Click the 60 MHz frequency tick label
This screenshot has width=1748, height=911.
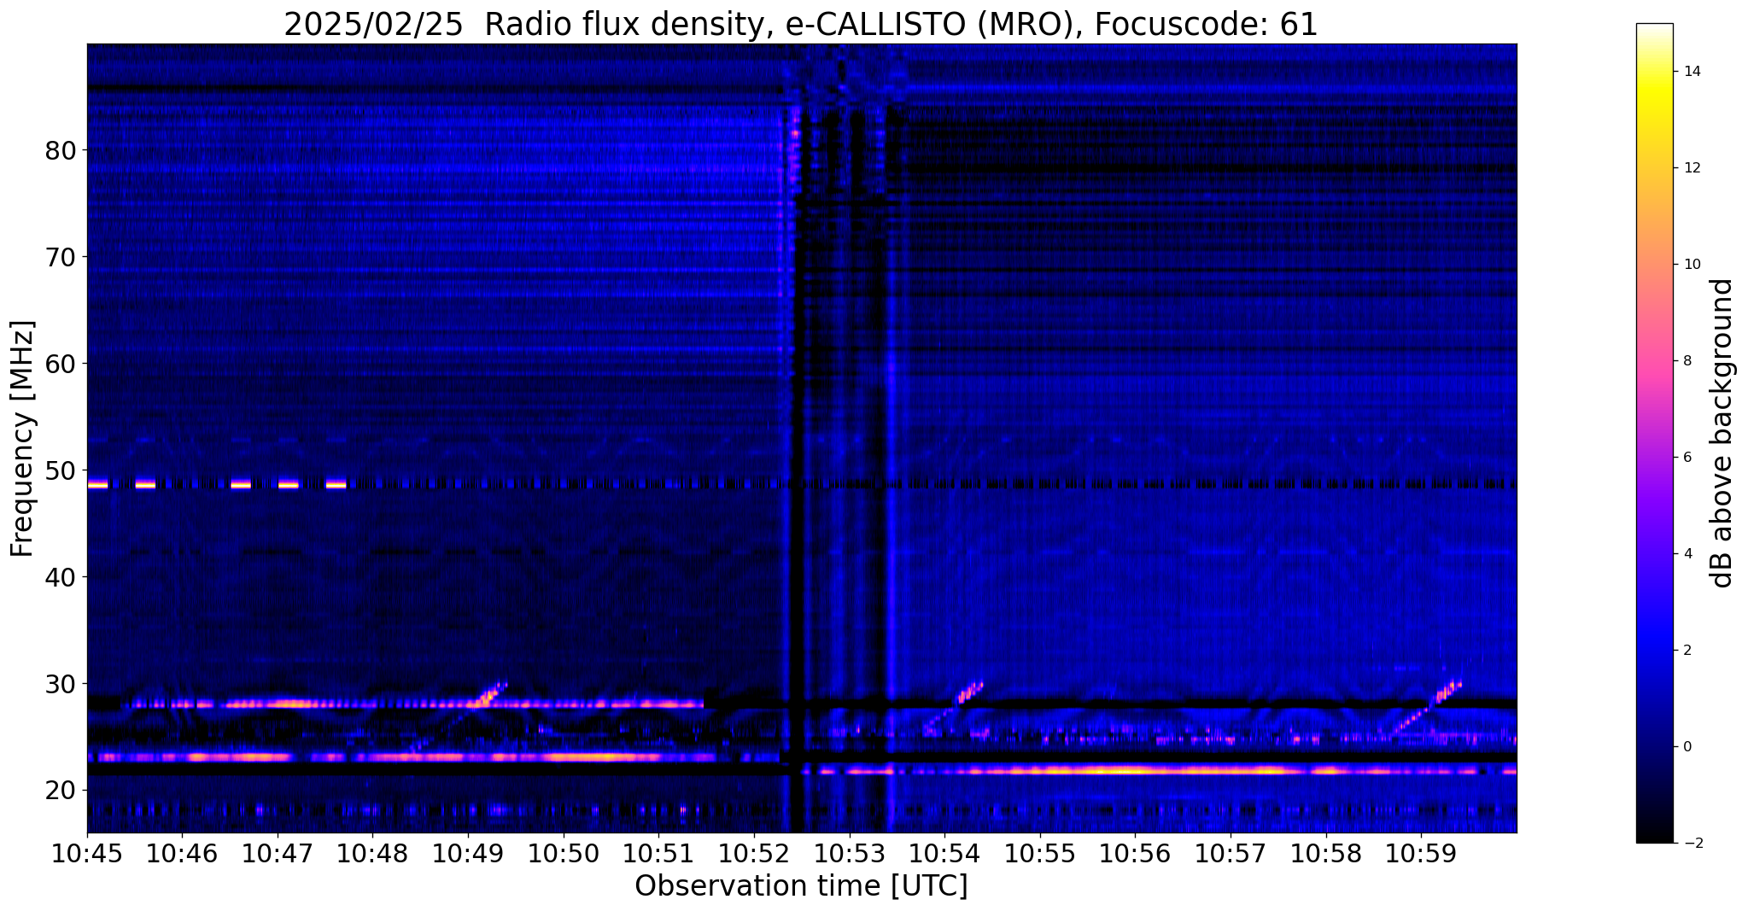[x=60, y=364]
